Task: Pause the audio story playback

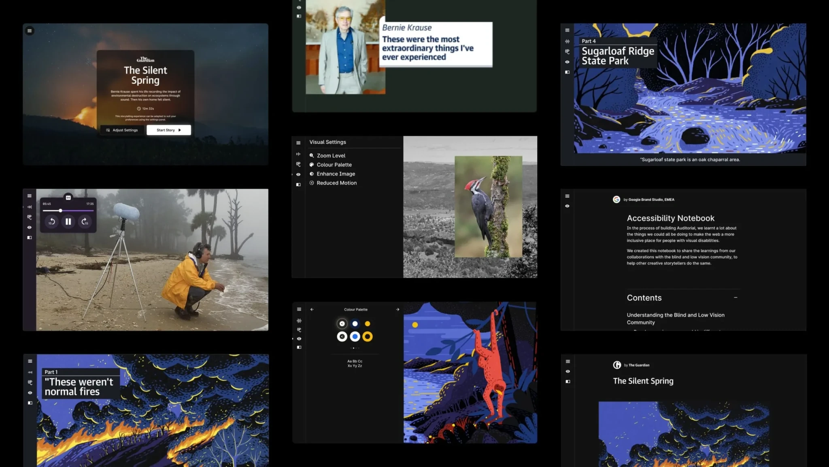Action: 68,222
